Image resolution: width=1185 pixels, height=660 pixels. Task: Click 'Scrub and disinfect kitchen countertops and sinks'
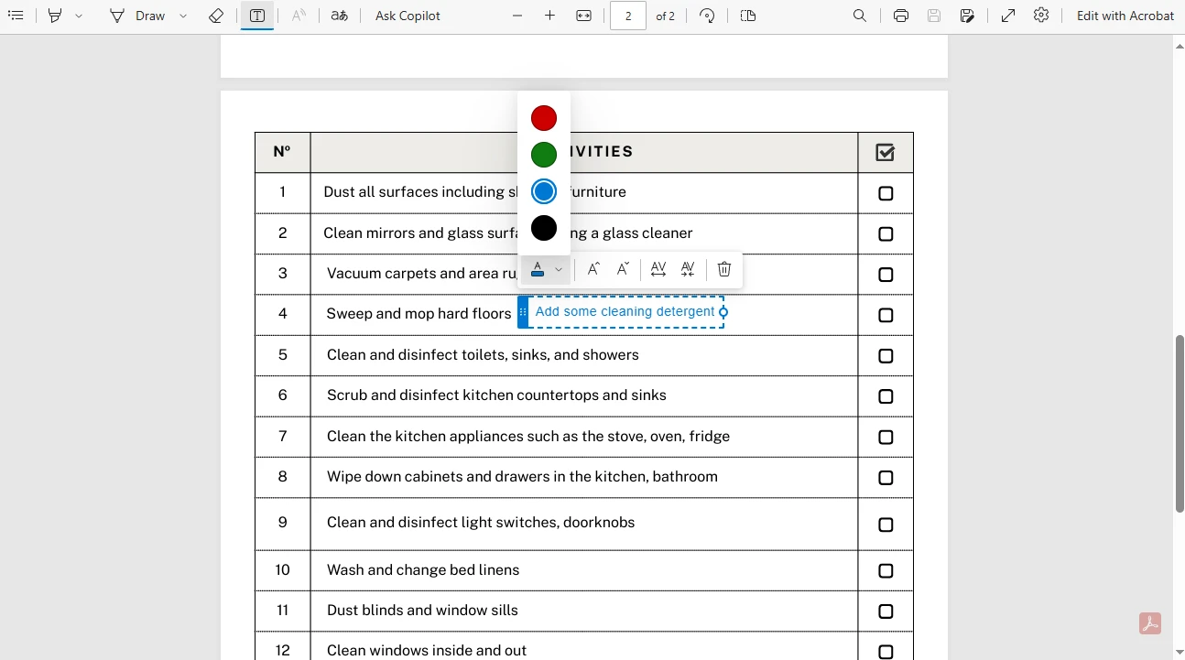(496, 395)
